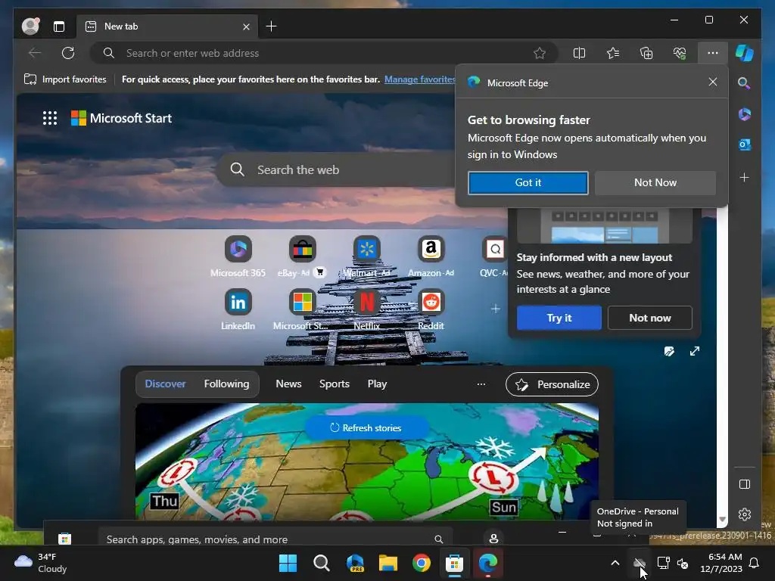Screen dimensions: 775x581
Task: Open the weather map story thumbnail
Action: [367, 461]
